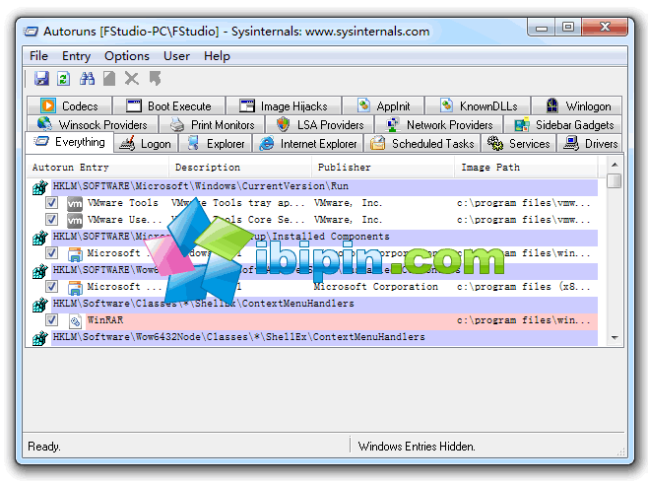
Task: Switch to Scheduled Tasks tab
Action: tap(421, 144)
